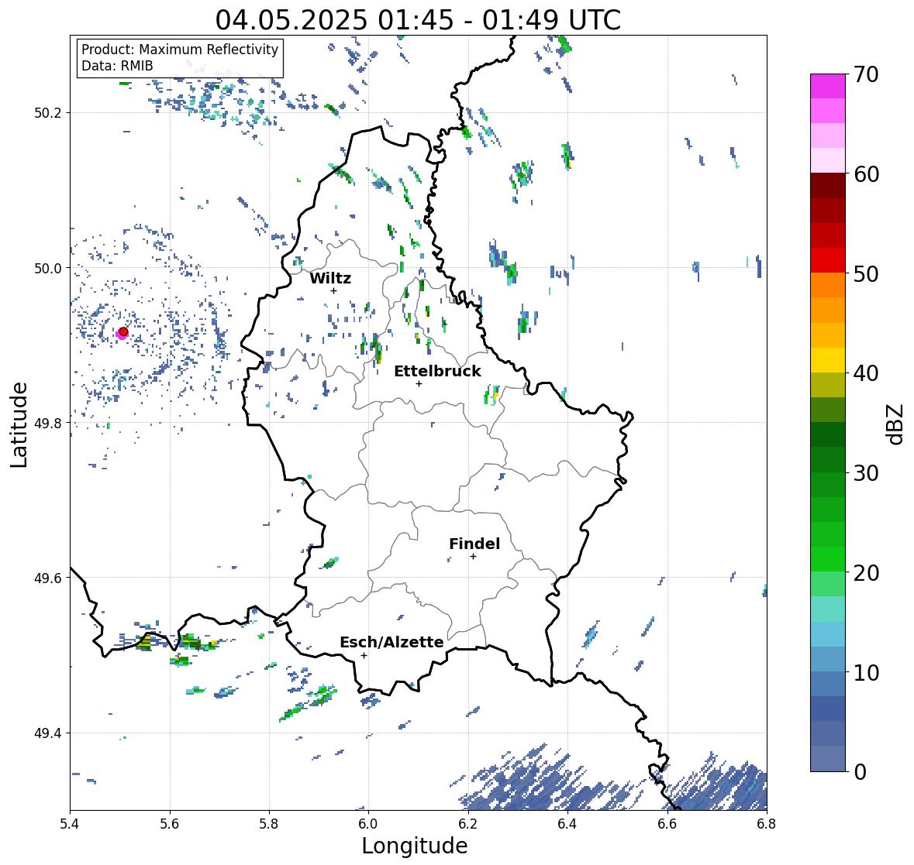Pick the magenta 70 dBZ colorbar segment

[828, 86]
